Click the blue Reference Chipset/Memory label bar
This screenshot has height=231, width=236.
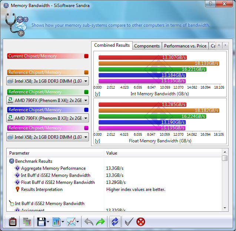[x=46, y=110]
